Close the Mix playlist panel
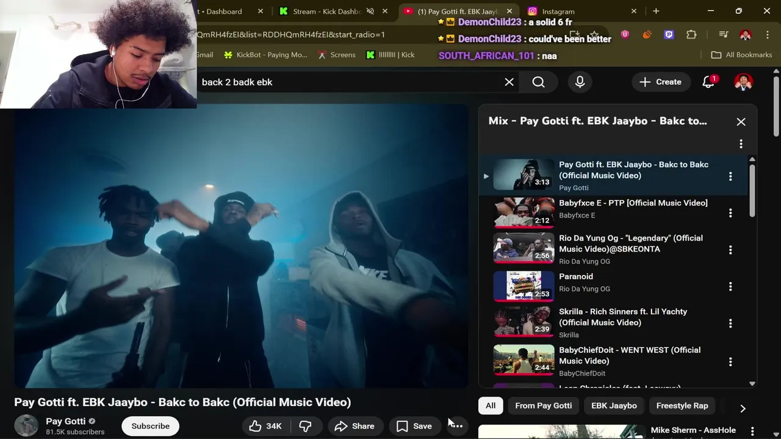 pyautogui.click(x=741, y=121)
